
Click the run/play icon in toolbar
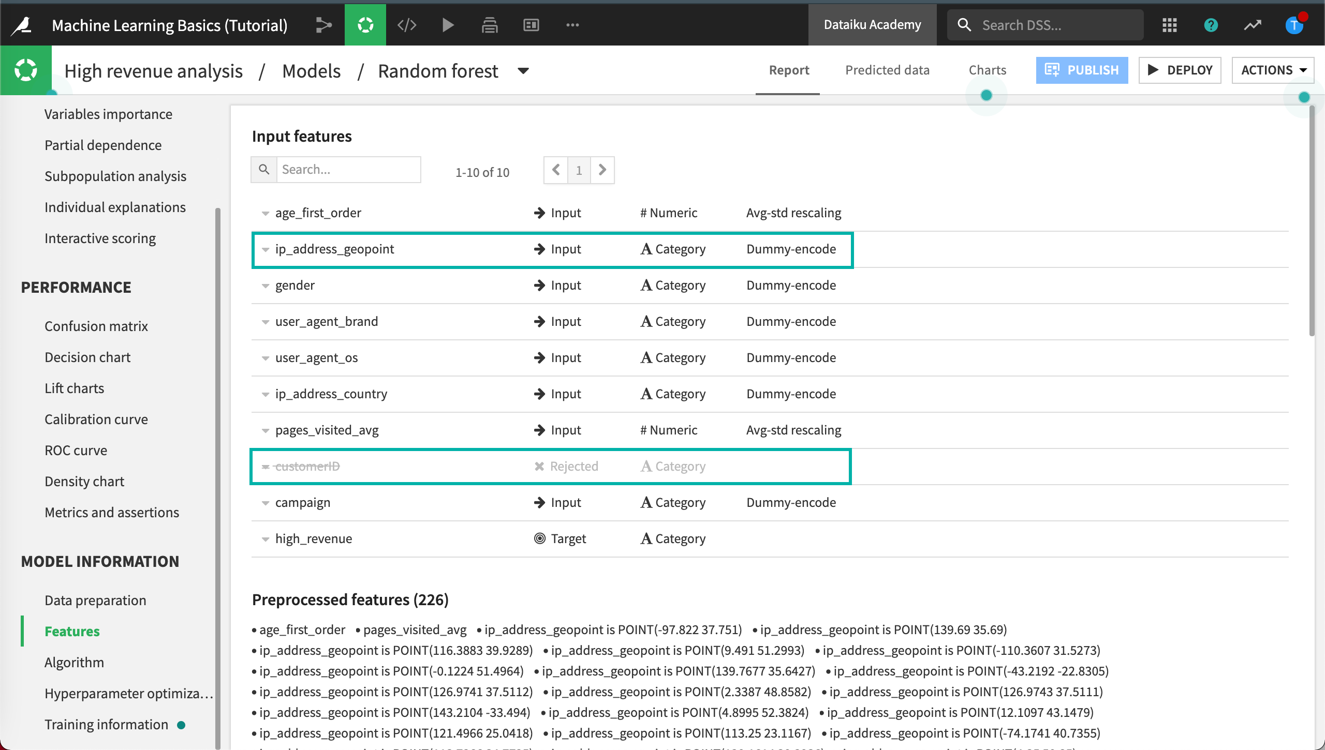449,24
